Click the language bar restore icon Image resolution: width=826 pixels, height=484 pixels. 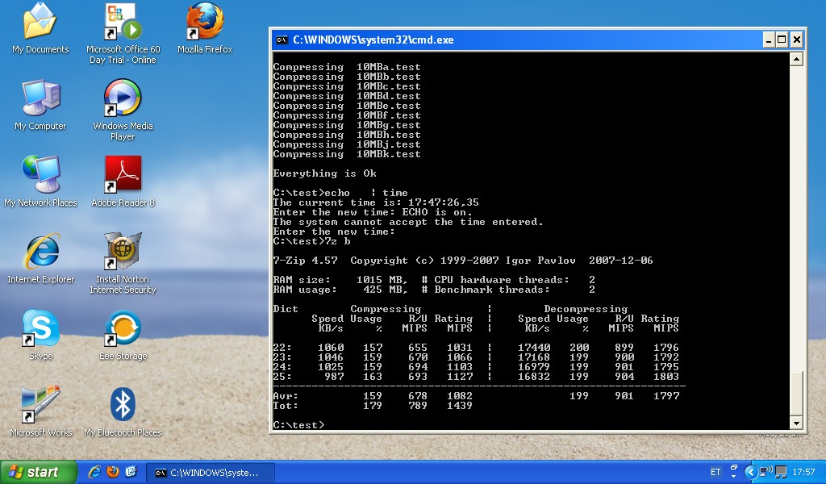[734, 468]
